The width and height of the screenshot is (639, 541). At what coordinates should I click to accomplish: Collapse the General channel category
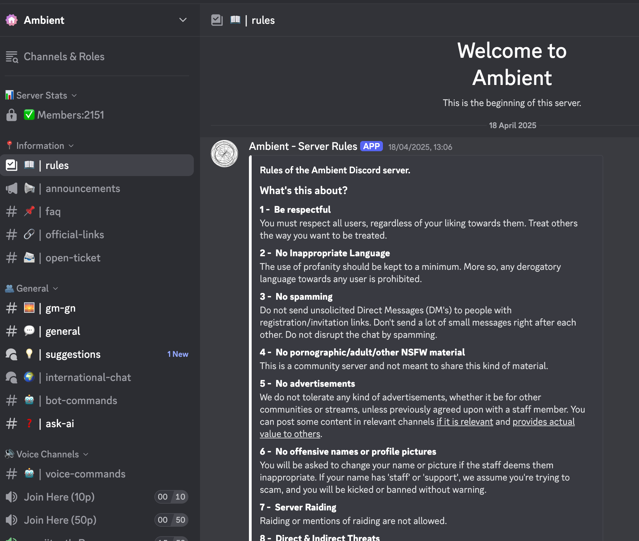tap(33, 289)
